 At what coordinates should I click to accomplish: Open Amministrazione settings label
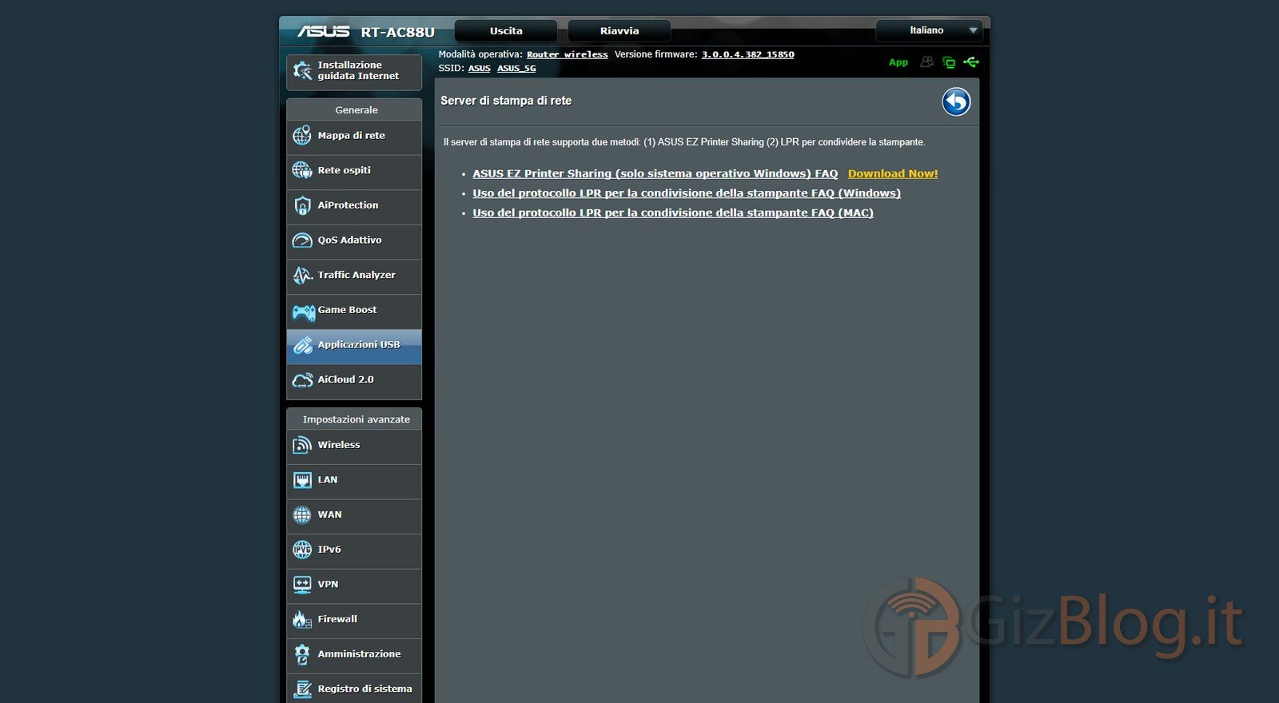coord(359,654)
